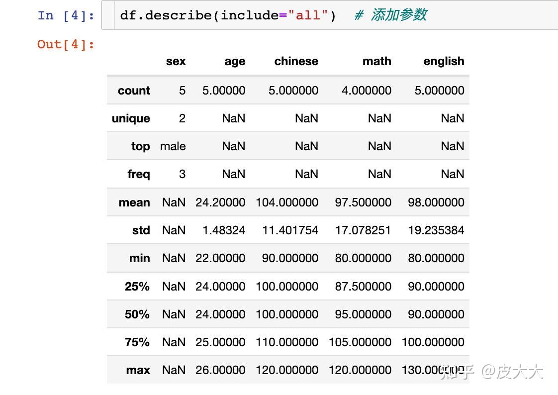Click the freq row label
The height and width of the screenshot is (395, 558).
pos(139,174)
